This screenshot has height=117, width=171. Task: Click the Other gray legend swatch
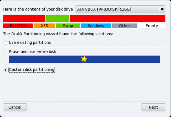[124, 26]
